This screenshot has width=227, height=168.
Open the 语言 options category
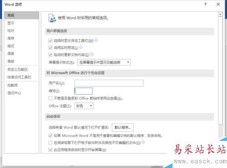pyautogui.click(x=11, y=53)
